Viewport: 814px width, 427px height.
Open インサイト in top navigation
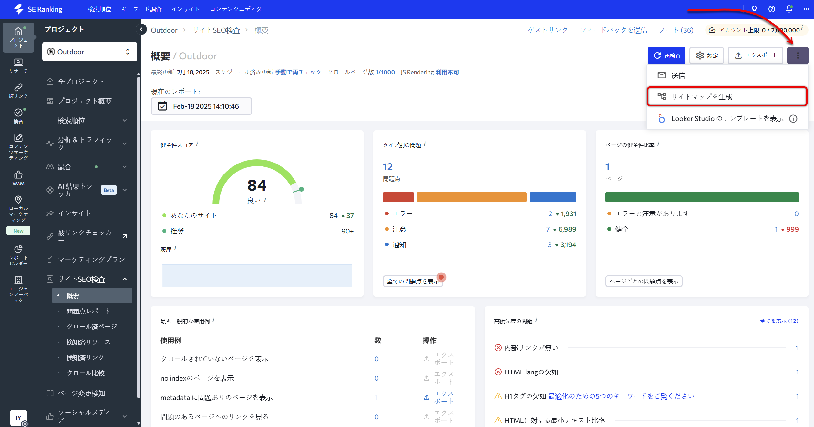click(x=186, y=9)
